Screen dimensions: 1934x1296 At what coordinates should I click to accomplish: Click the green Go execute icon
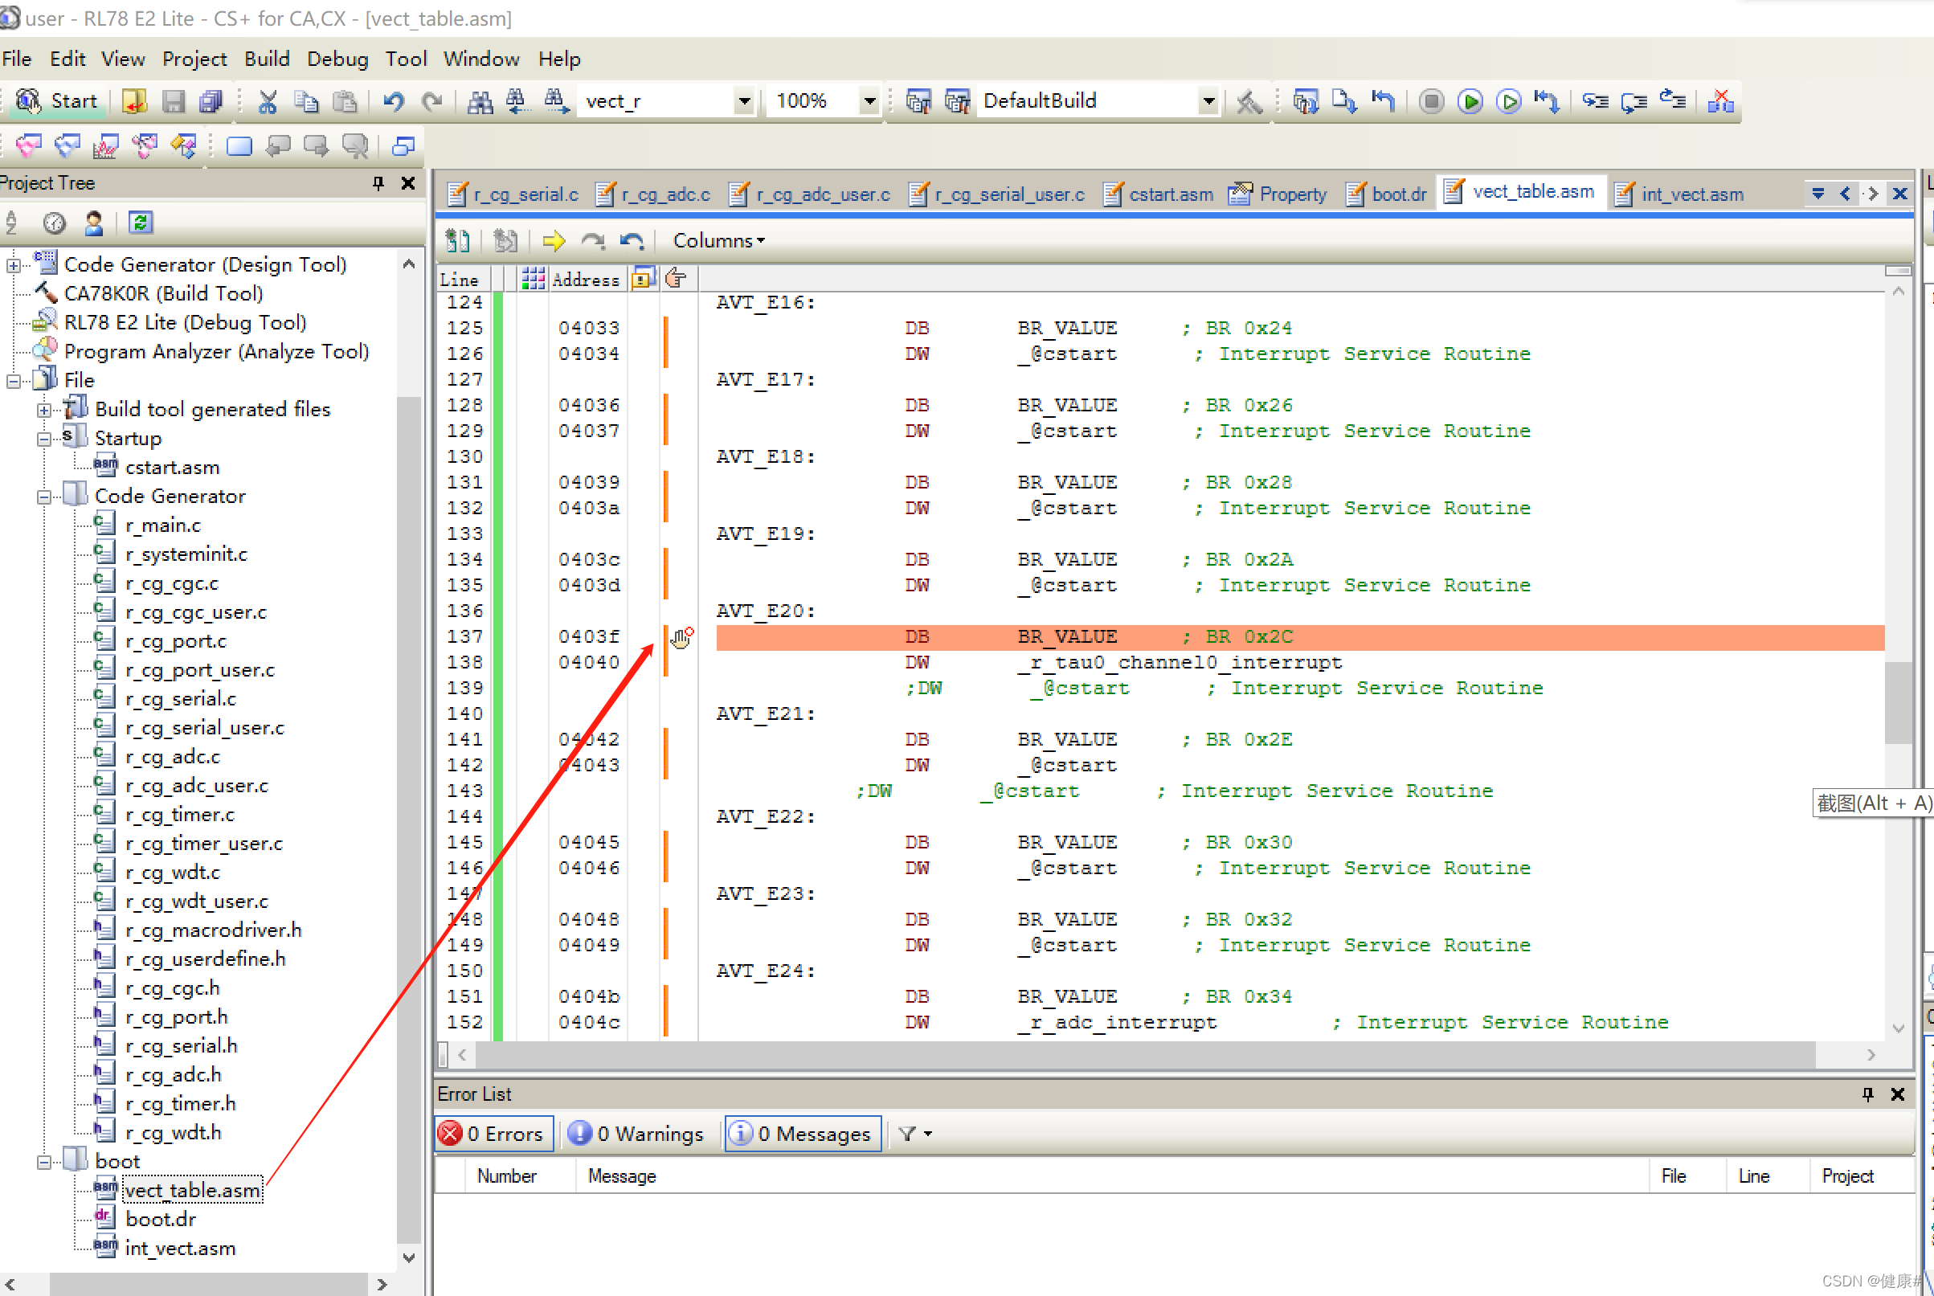(x=1470, y=101)
